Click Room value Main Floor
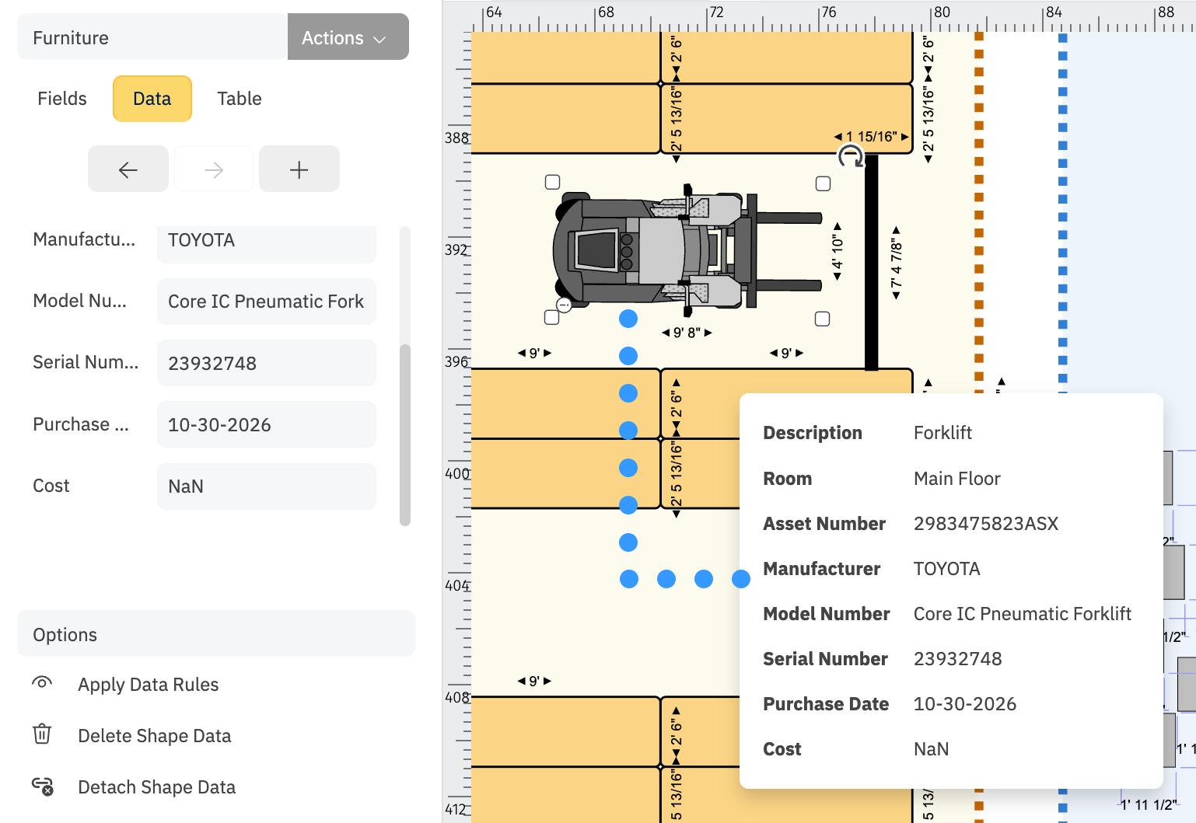This screenshot has height=823, width=1196. tap(956, 479)
